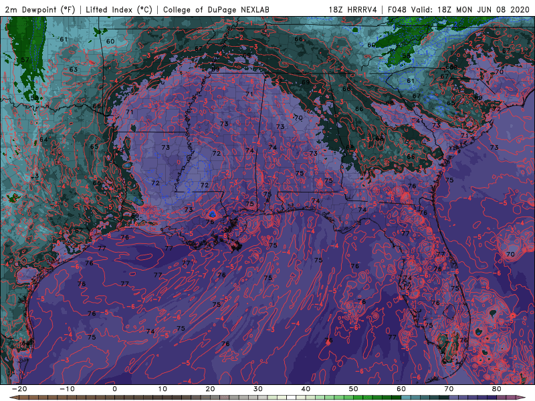Click the dewpoint value '57' in the green area

[x=25, y=60]
